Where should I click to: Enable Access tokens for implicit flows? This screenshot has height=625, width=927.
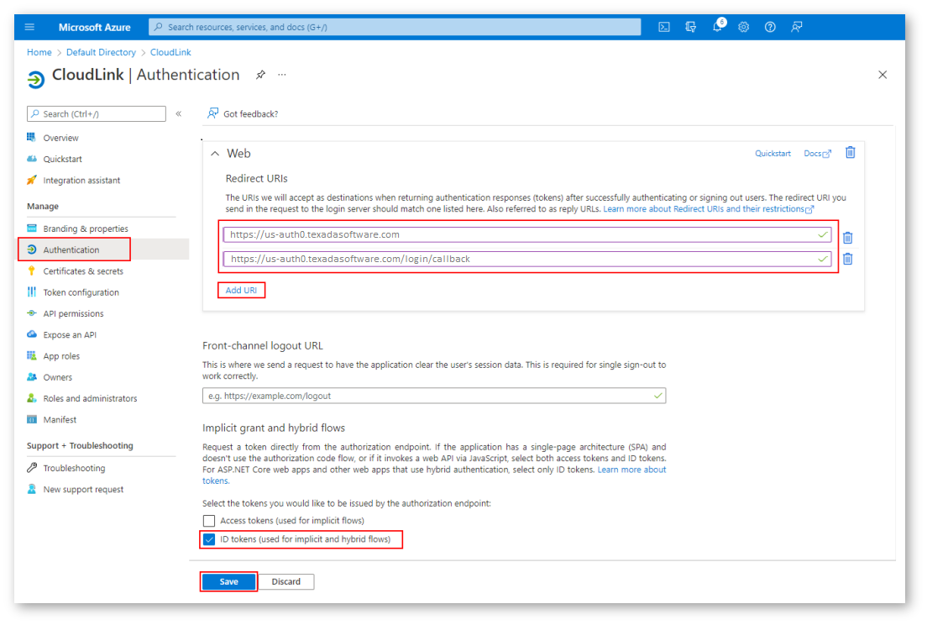209,521
